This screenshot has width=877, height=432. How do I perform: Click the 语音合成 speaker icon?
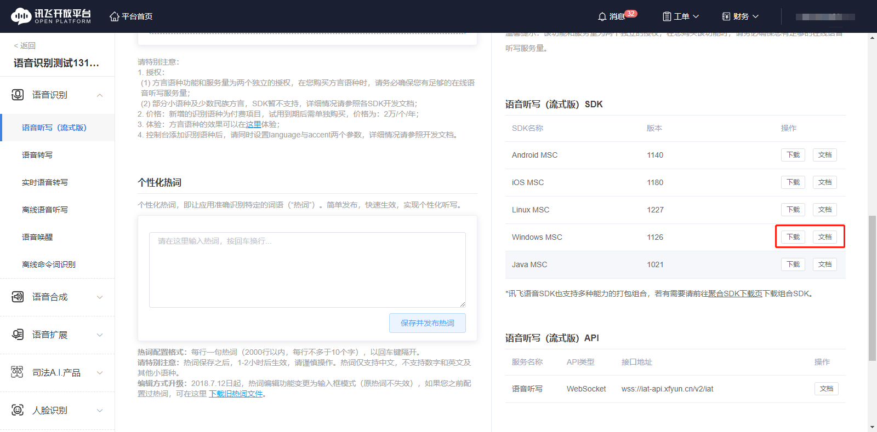click(x=18, y=297)
